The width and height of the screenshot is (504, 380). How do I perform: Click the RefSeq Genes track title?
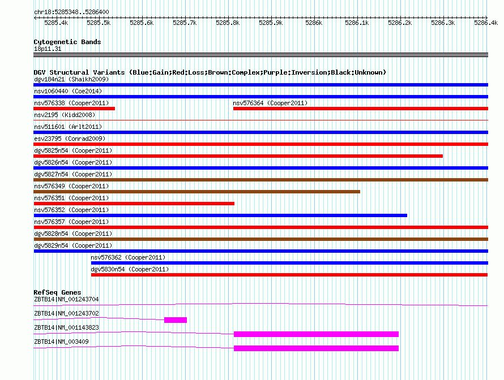pyautogui.click(x=57, y=292)
